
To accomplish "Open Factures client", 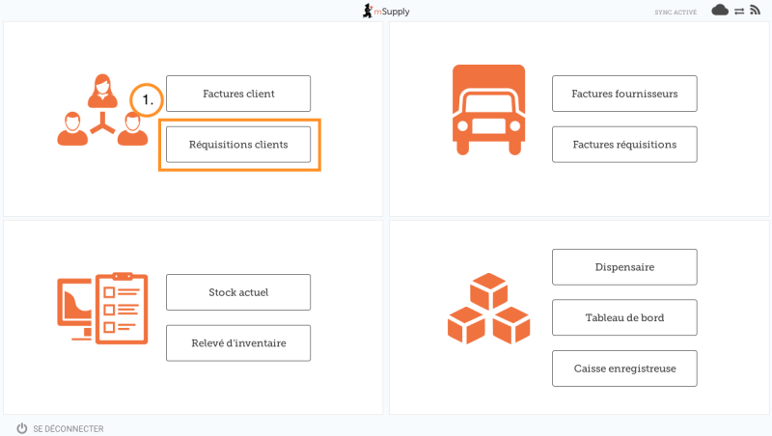I will 238,94.
